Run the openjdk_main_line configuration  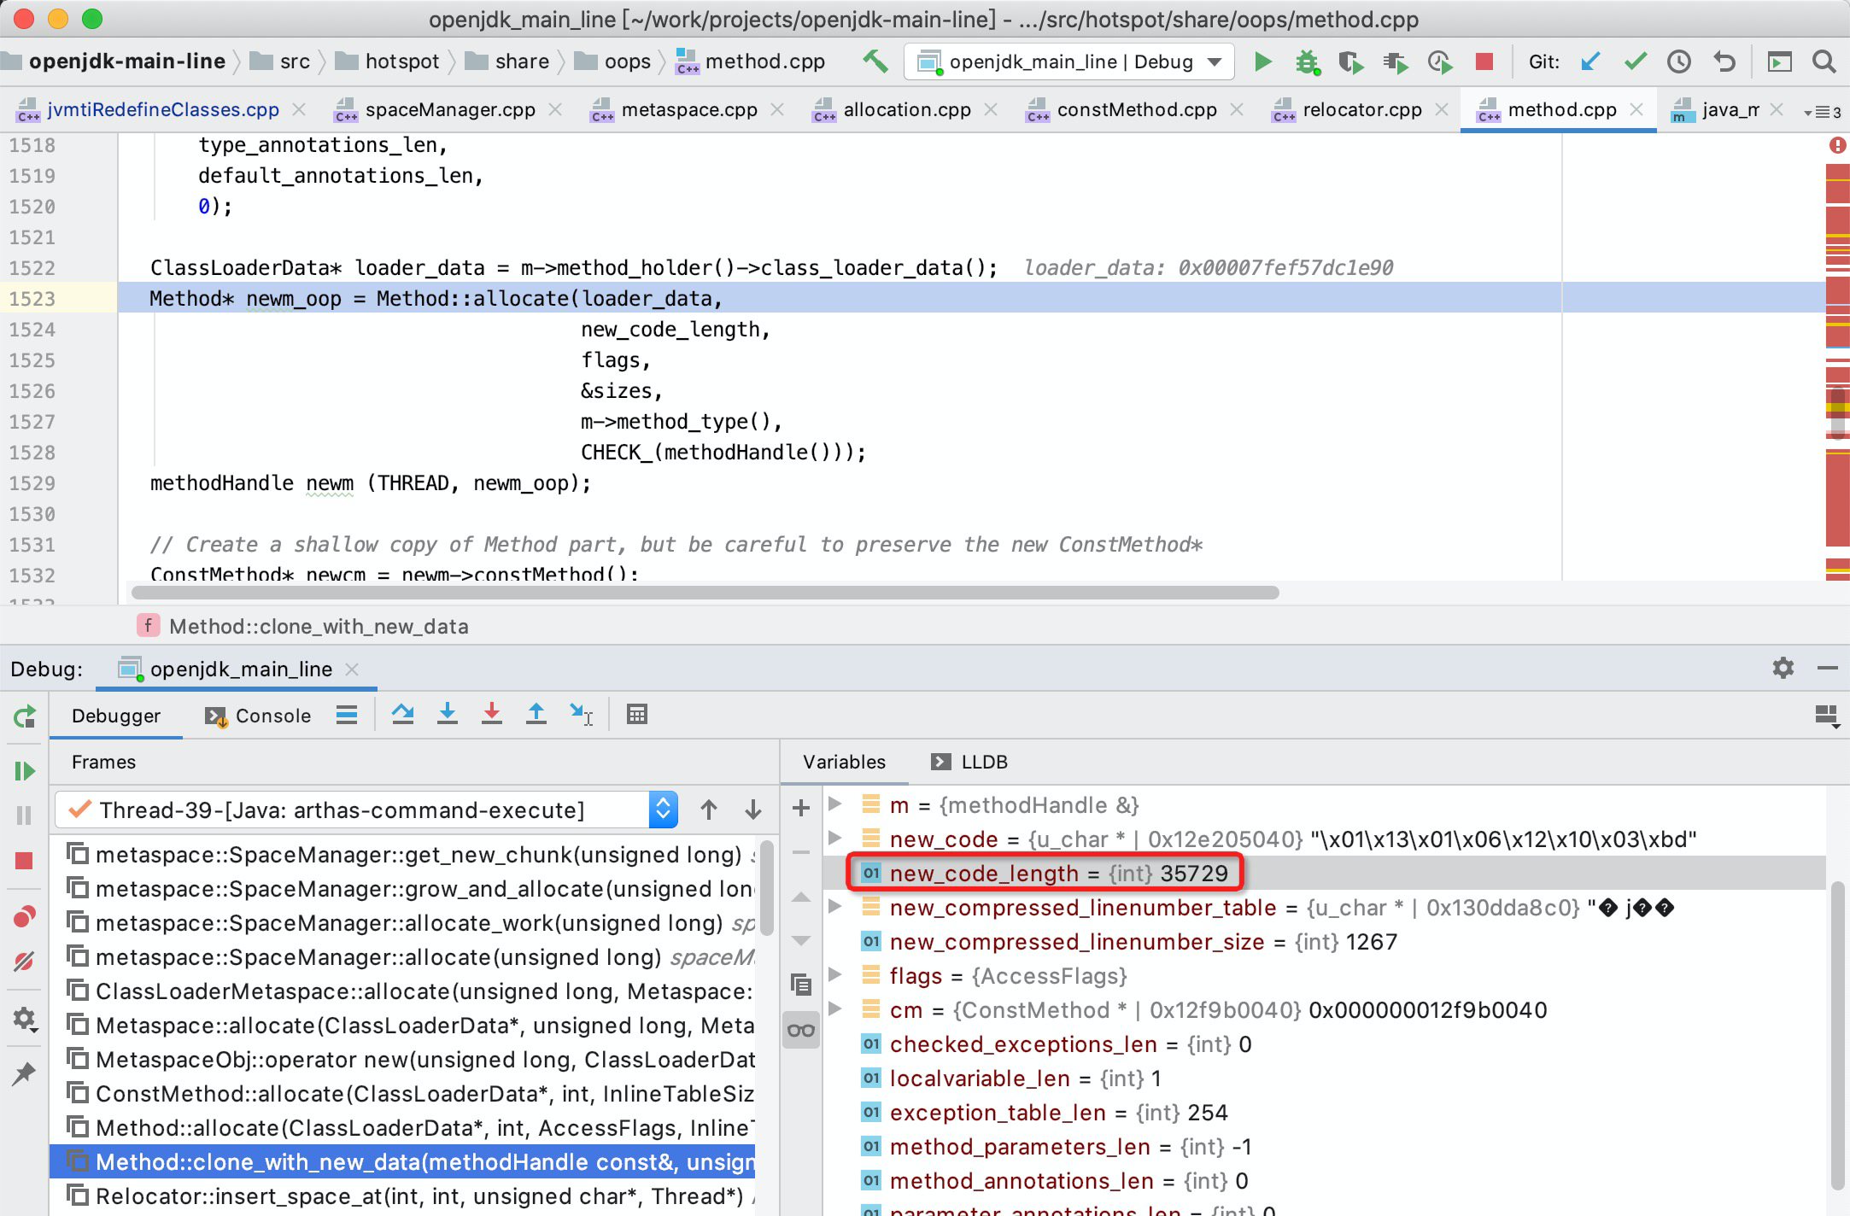[1262, 61]
